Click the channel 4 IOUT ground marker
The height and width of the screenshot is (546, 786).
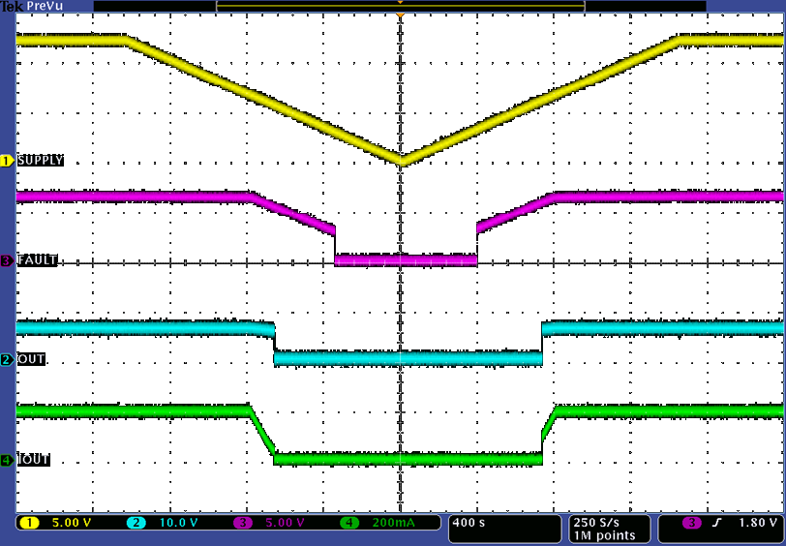[7, 460]
